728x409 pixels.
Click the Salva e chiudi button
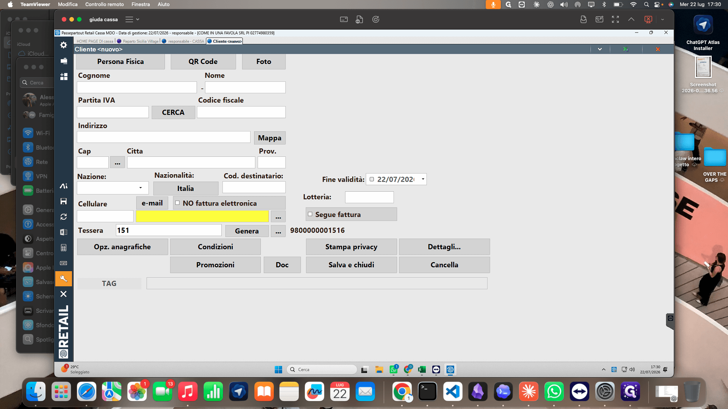(351, 265)
